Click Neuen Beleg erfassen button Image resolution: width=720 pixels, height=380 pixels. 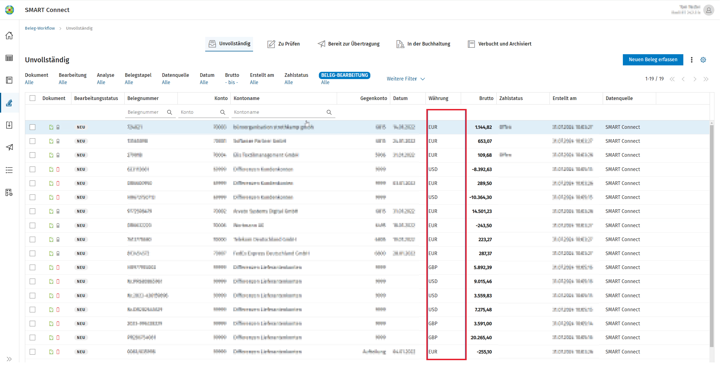pyautogui.click(x=653, y=60)
